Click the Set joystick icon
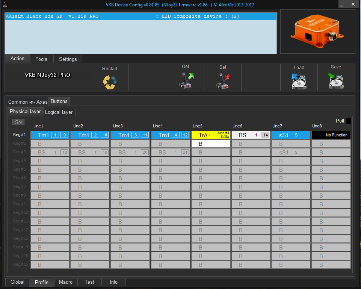This screenshot has height=289, width=361. [223, 81]
